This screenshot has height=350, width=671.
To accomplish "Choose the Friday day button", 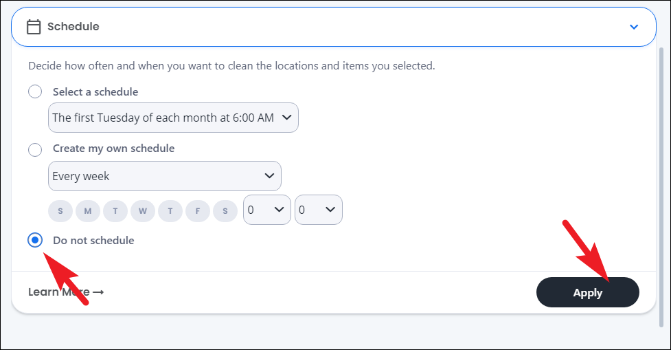I will tap(198, 211).
